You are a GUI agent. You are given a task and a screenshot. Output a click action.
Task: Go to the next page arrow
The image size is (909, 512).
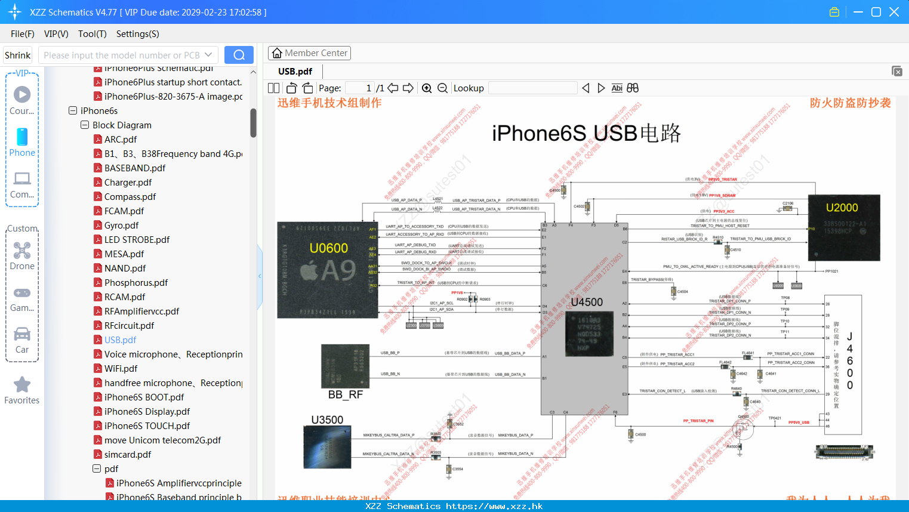[408, 88]
